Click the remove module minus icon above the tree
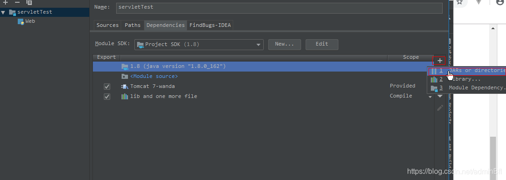This screenshot has height=180, width=506. [x=17, y=2]
